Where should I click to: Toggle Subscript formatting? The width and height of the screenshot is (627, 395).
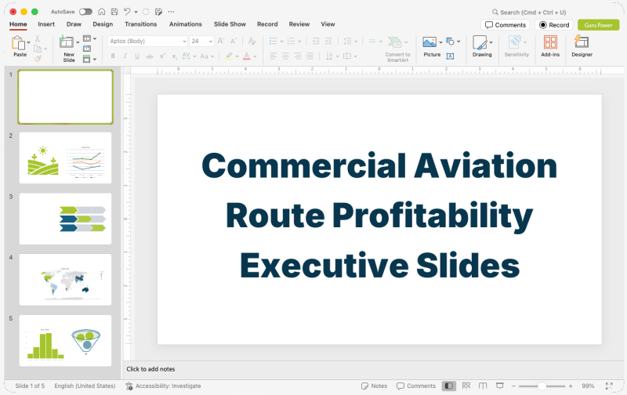click(x=174, y=56)
